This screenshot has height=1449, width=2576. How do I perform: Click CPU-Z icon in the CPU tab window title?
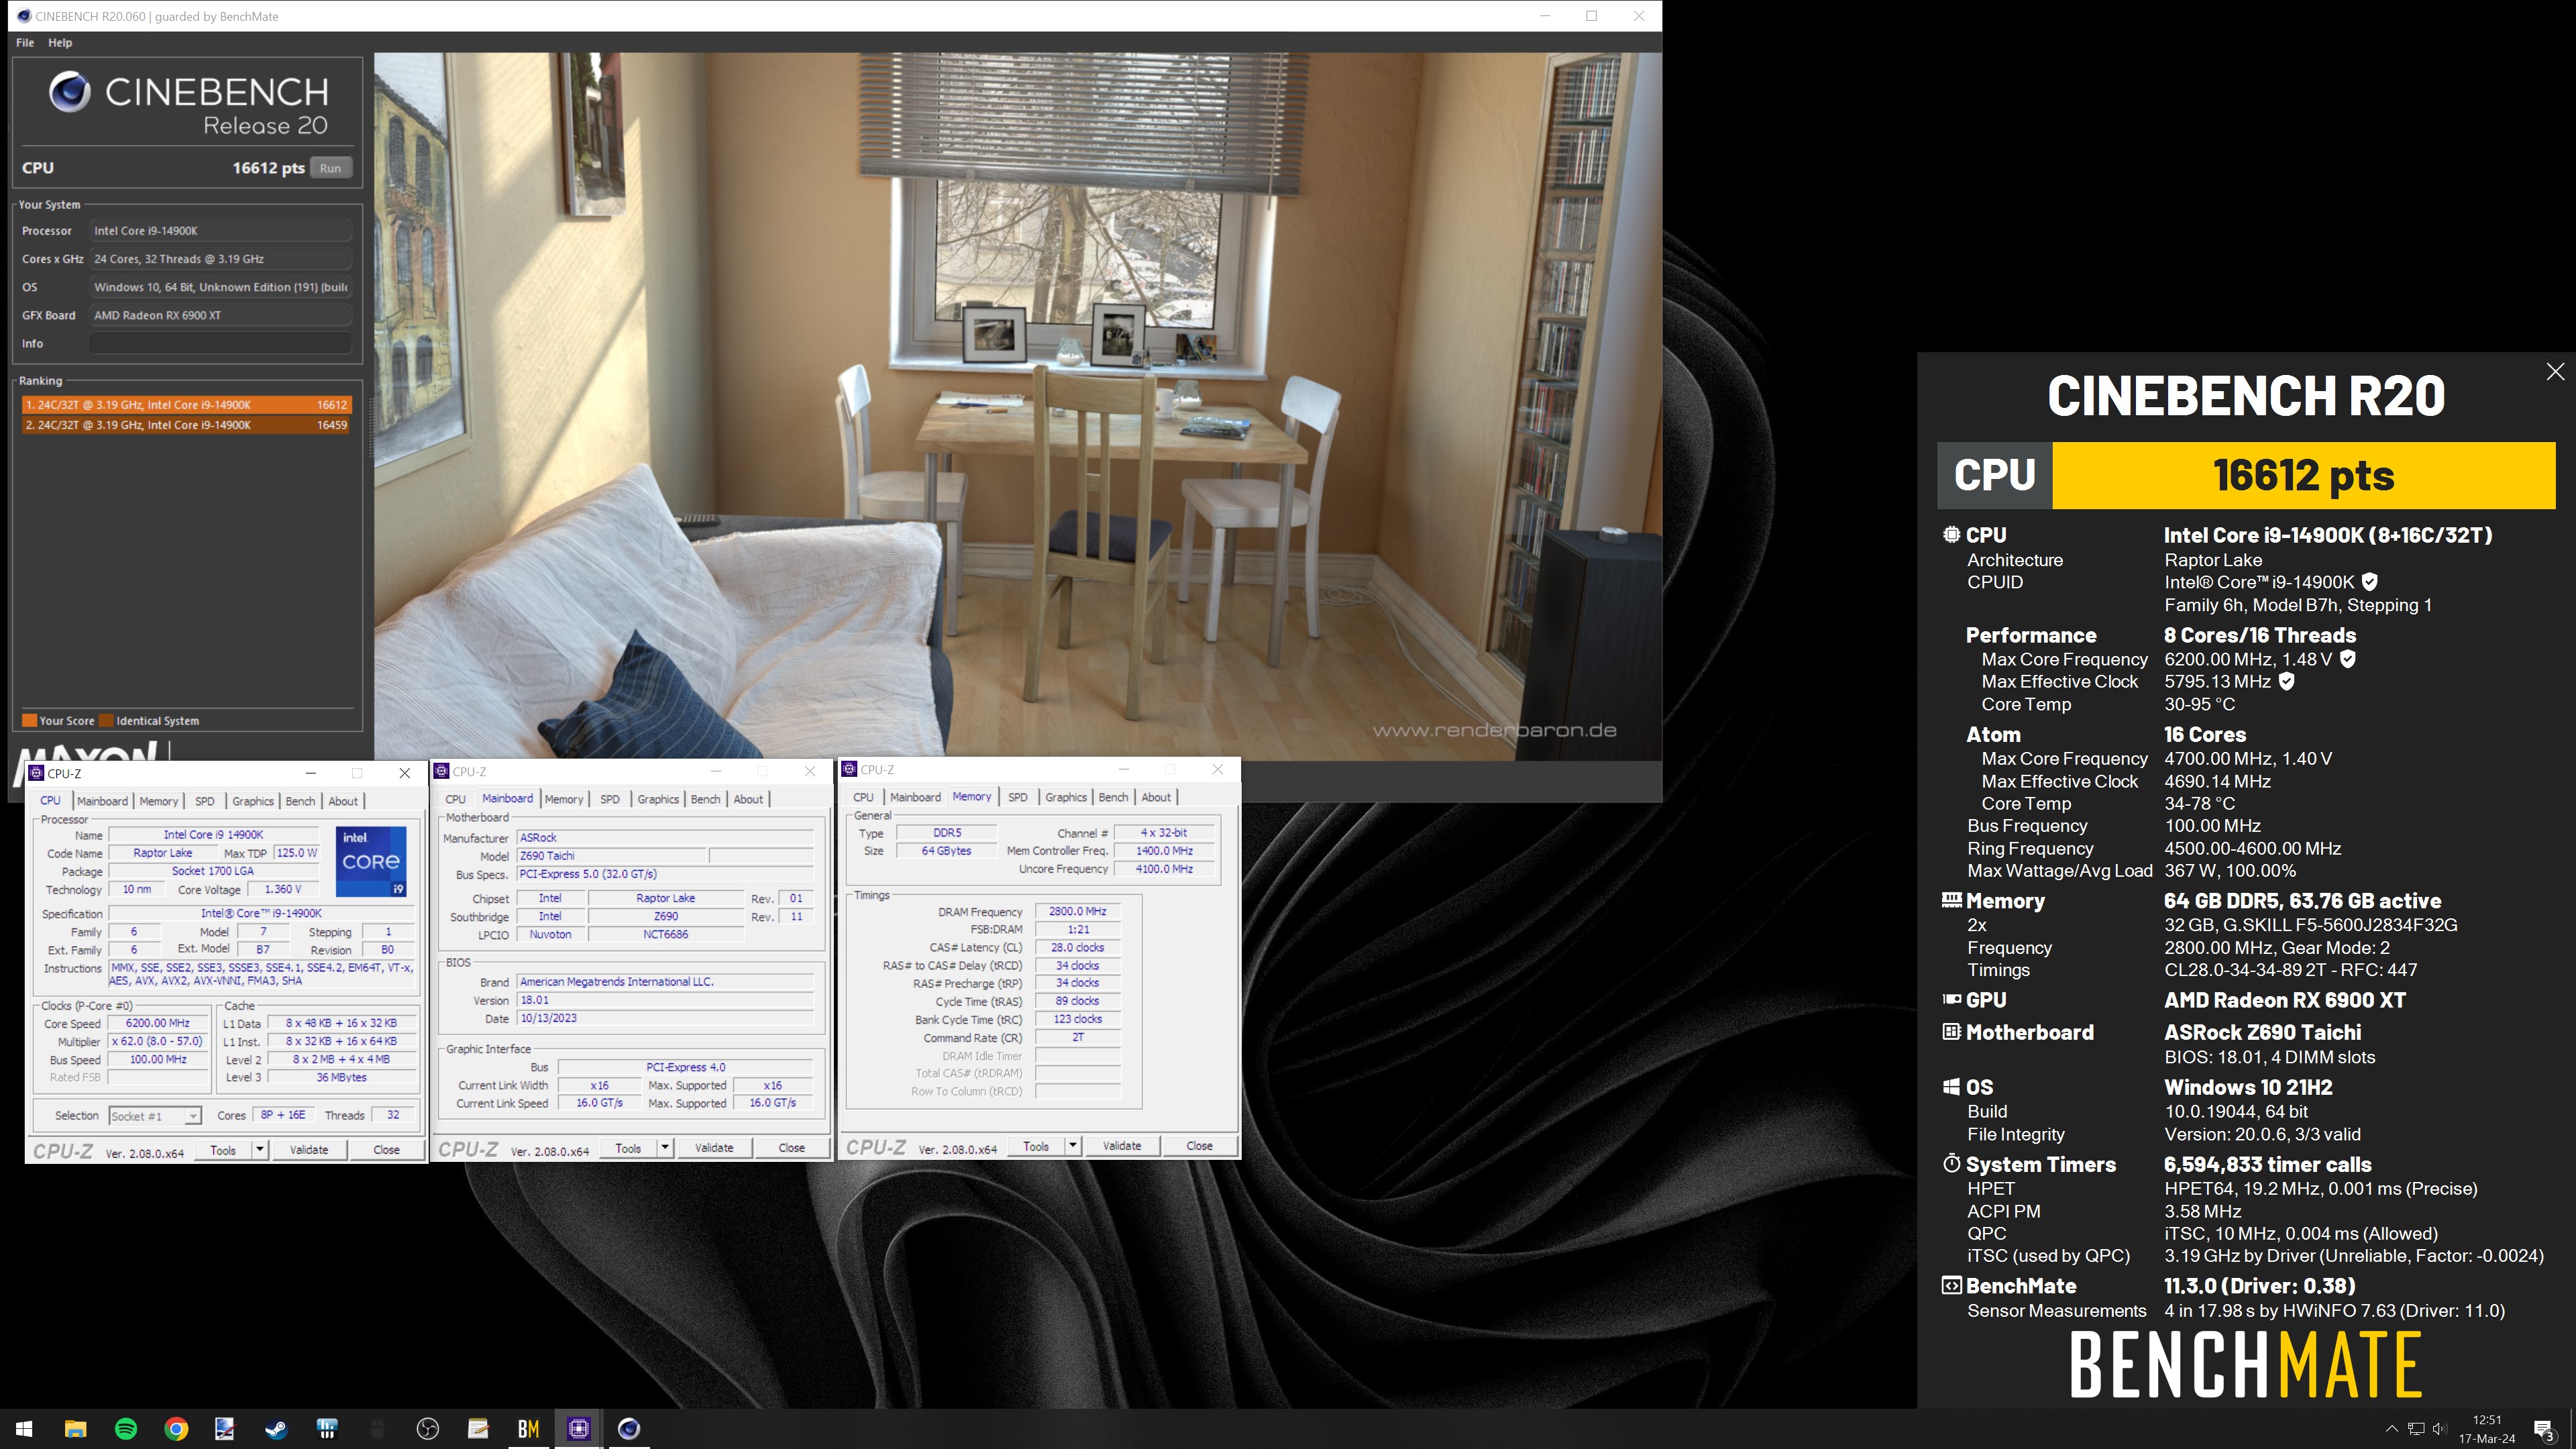(x=37, y=773)
